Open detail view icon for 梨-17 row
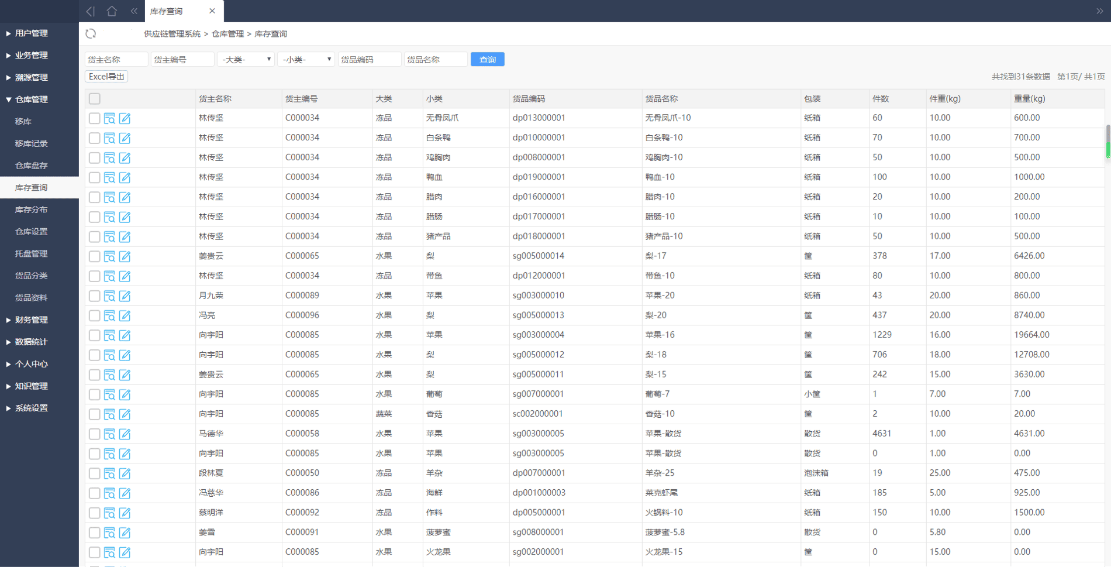The width and height of the screenshot is (1111, 567). pyautogui.click(x=109, y=256)
